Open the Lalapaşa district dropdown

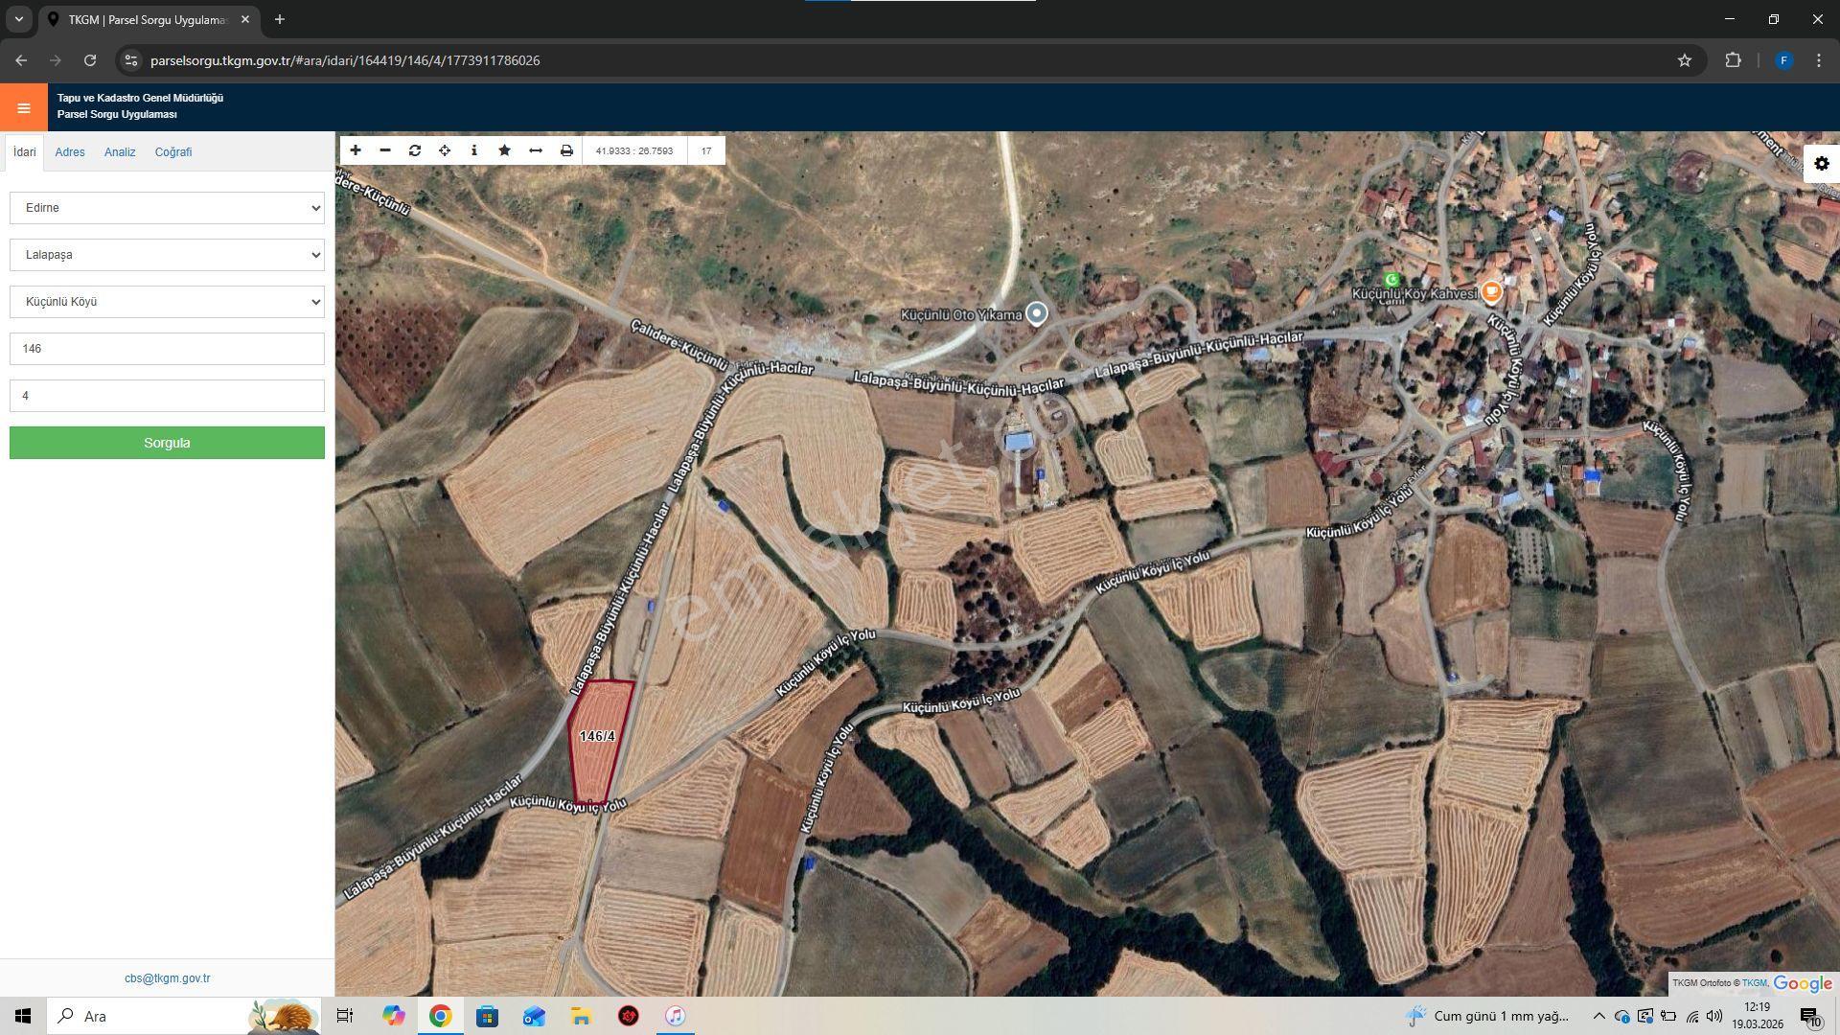167,255
